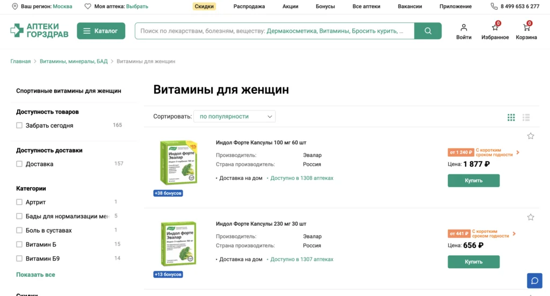
Task: Open Индол Форте 230 мг product image
Action: tap(178, 244)
